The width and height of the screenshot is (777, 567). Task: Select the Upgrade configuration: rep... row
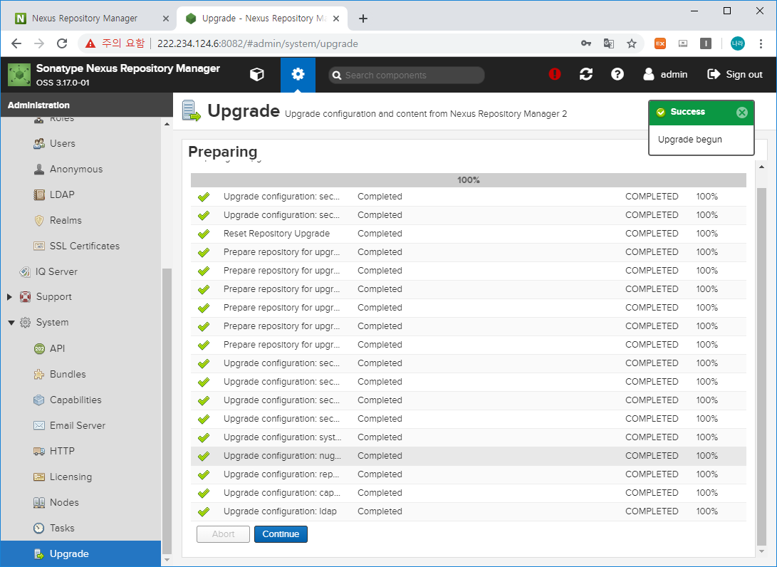[x=469, y=474]
